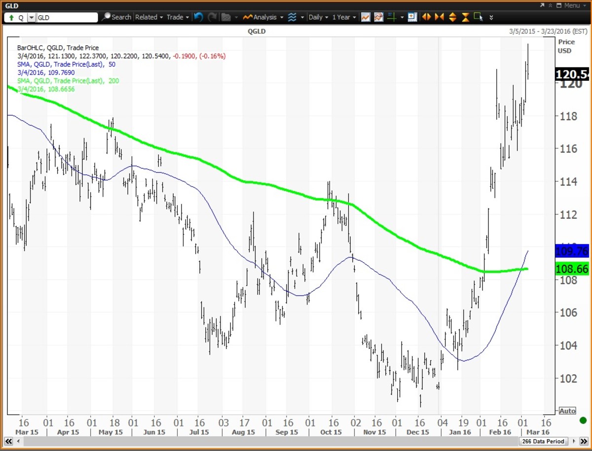Screen dimensions: 592x451
Task: Jump to chart end with double-right arrow
Action: pos(584,441)
